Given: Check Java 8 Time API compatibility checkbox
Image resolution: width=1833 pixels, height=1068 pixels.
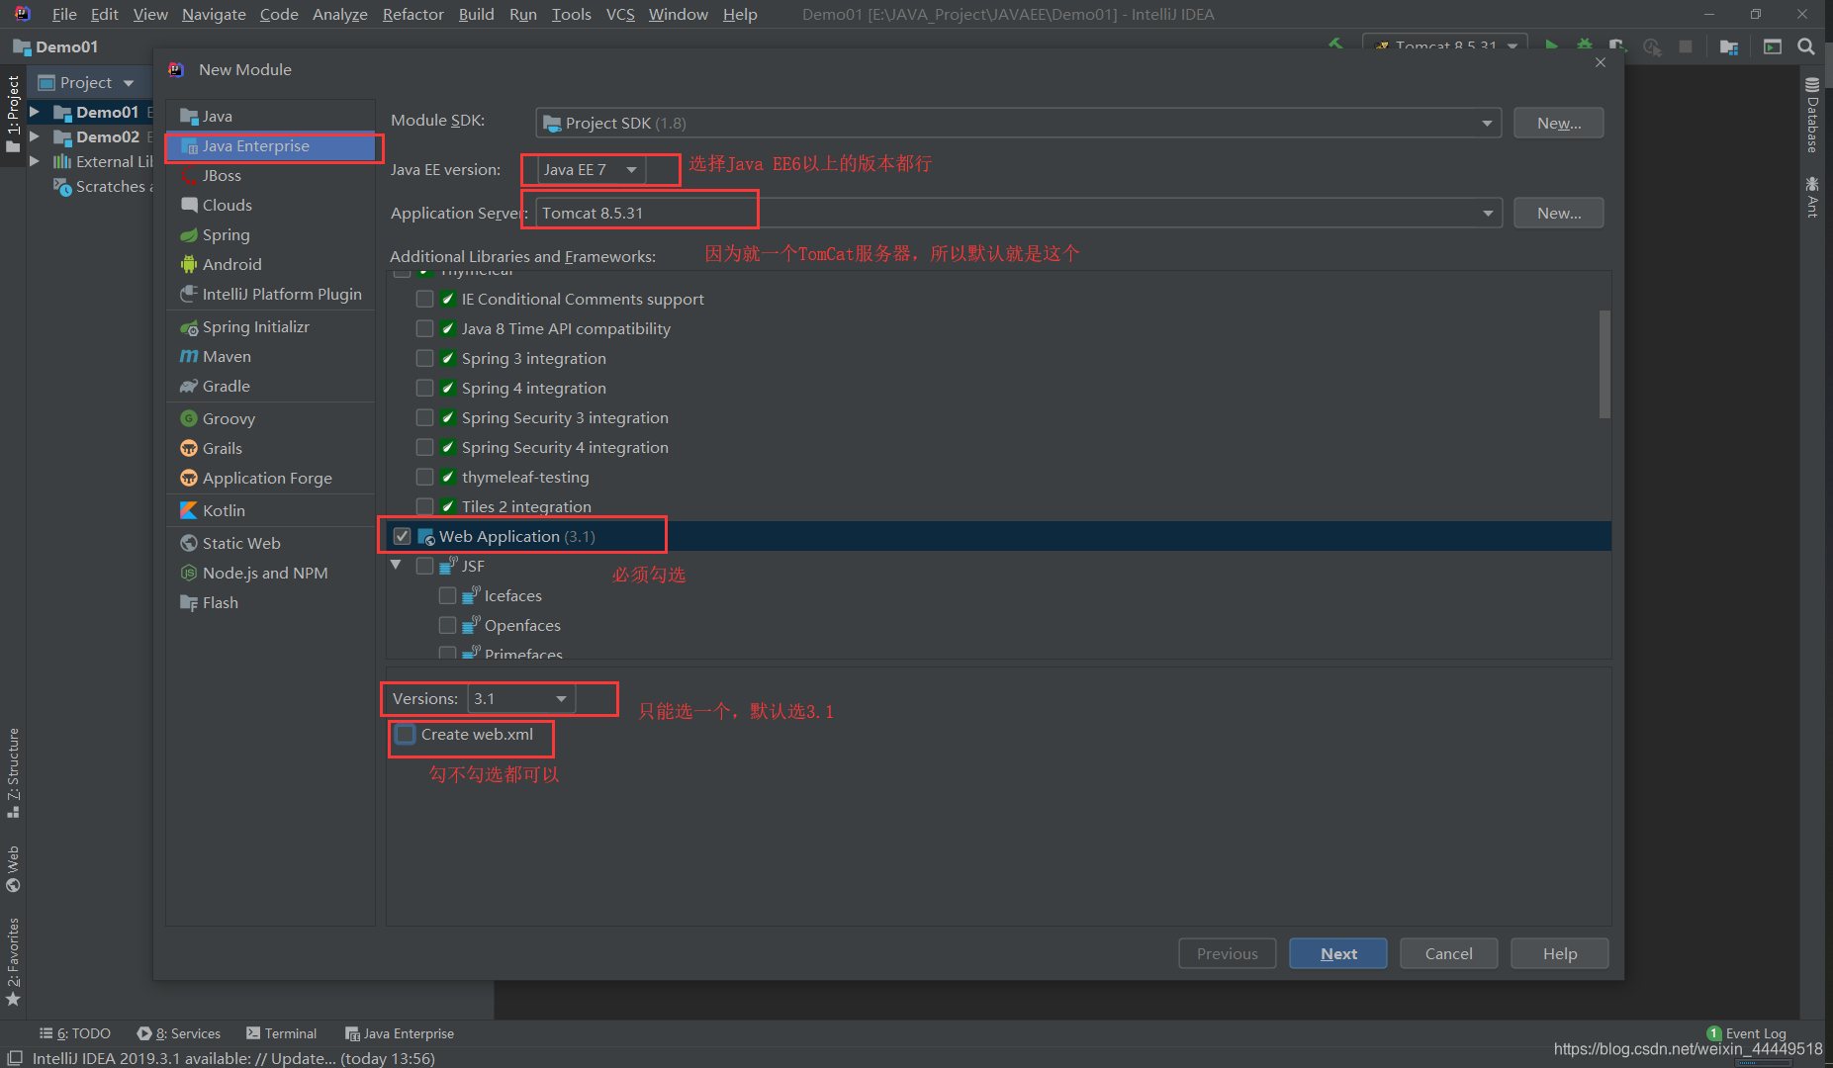Looking at the screenshot, I should pos(424,328).
